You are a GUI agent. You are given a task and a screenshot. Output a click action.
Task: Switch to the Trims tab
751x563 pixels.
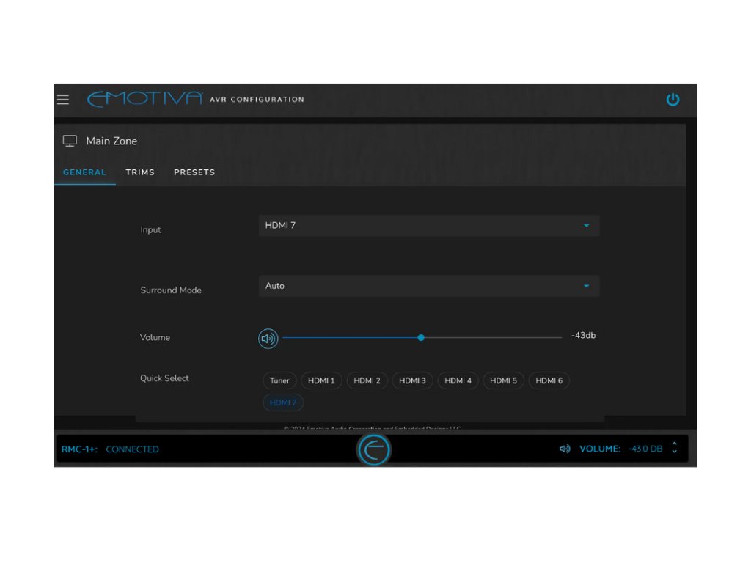click(140, 172)
